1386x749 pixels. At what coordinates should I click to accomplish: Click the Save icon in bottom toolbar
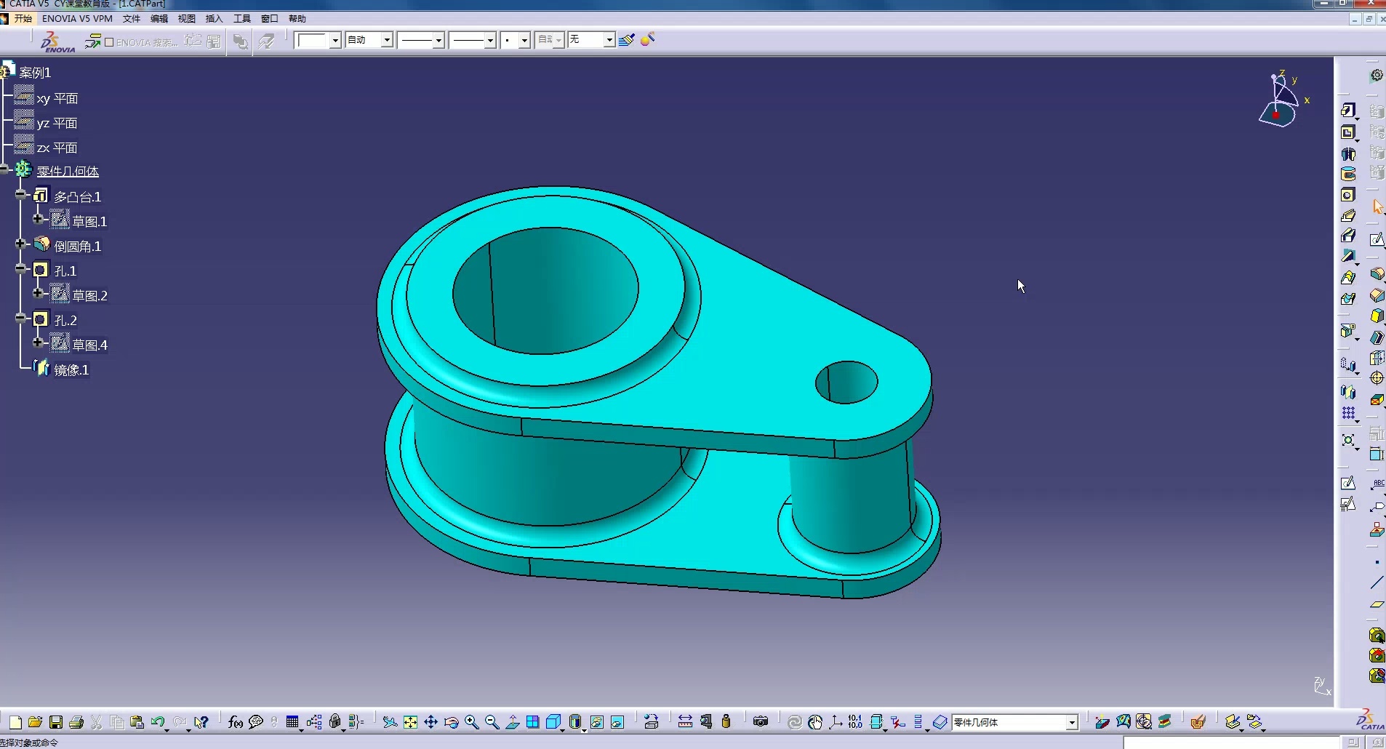(56, 722)
